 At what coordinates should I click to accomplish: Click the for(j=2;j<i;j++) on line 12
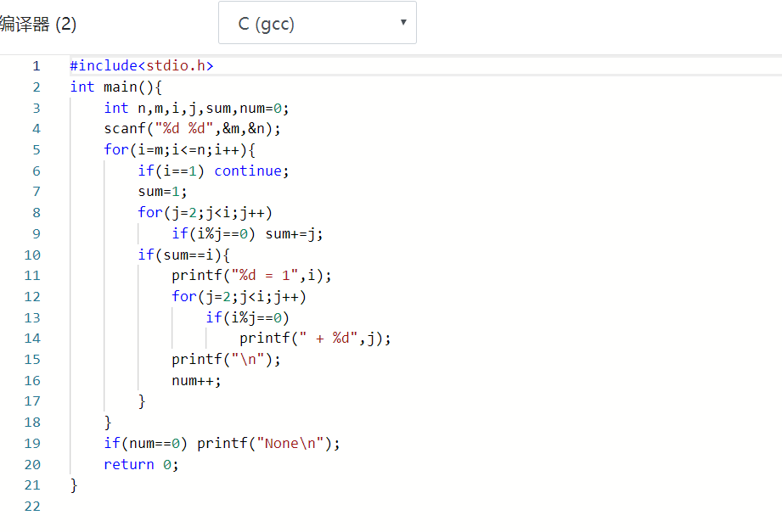[x=239, y=297]
